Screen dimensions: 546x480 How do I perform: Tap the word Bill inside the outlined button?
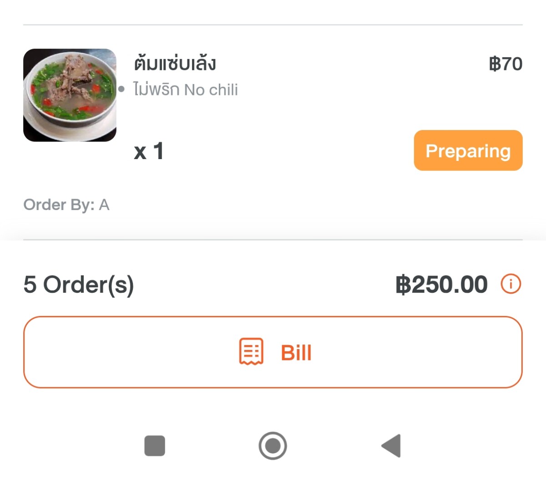click(296, 353)
